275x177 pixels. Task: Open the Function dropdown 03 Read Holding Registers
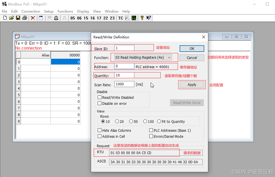click(143, 57)
